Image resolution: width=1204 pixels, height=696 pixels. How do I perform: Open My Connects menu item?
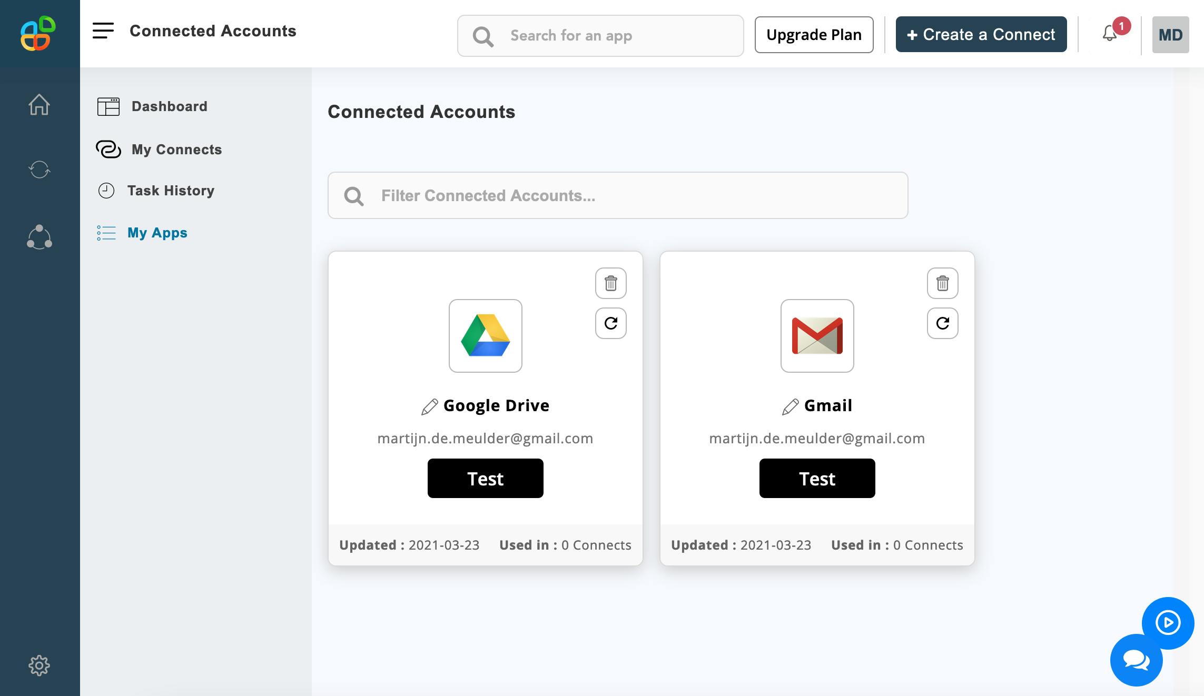pyautogui.click(x=176, y=150)
